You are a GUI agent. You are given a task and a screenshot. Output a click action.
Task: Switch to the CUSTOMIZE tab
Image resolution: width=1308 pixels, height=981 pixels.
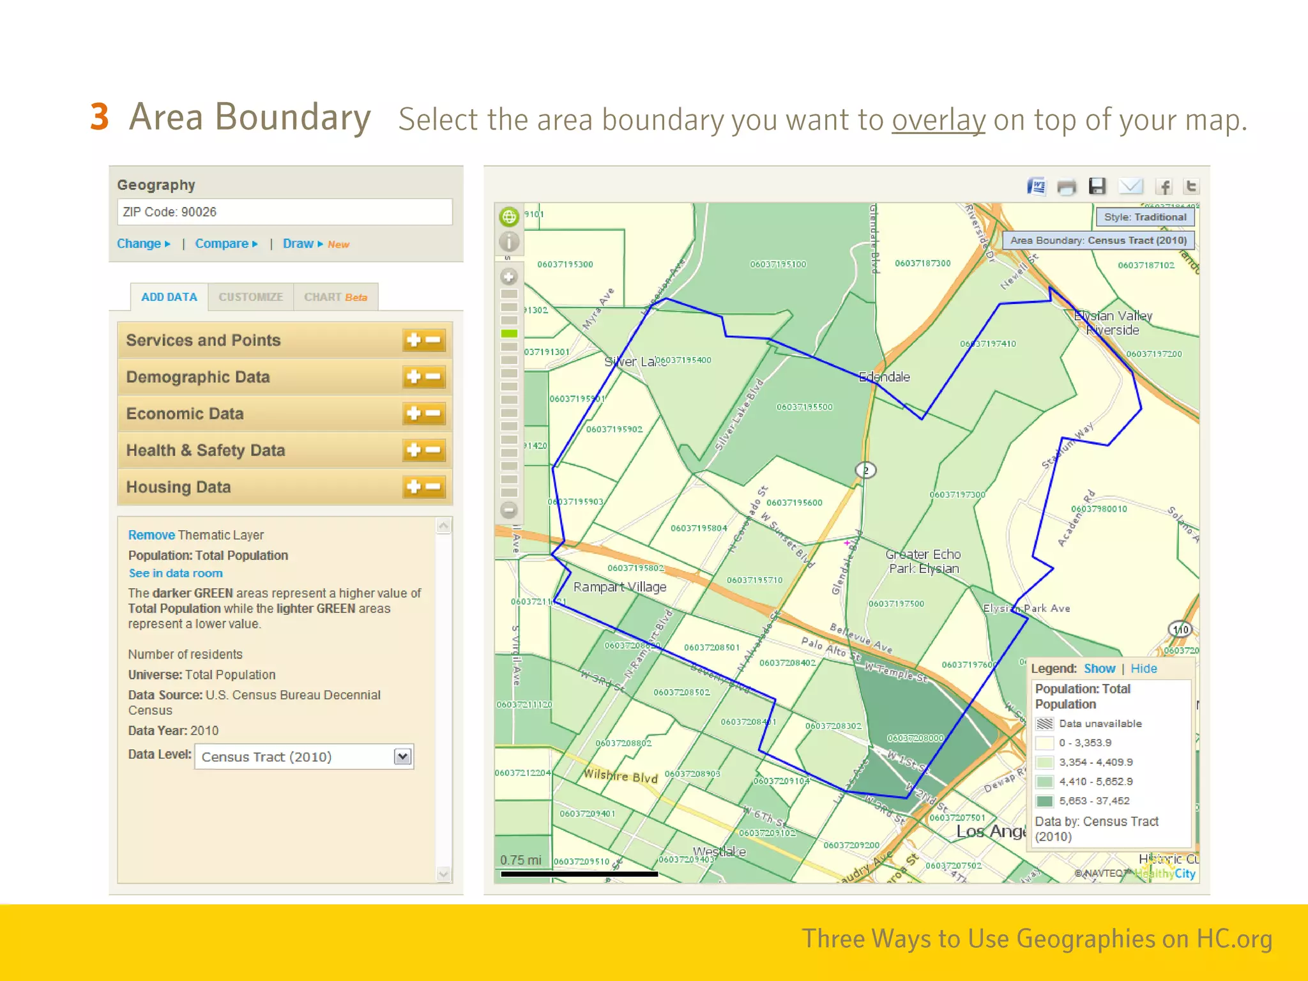pyautogui.click(x=250, y=298)
